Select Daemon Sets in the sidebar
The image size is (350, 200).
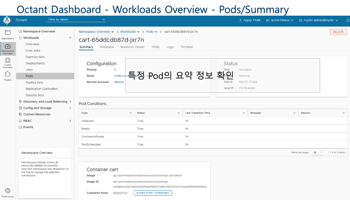click(35, 57)
